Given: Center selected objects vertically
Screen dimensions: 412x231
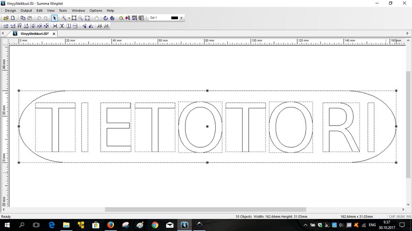Looking at the screenshot, I should click(39, 26).
